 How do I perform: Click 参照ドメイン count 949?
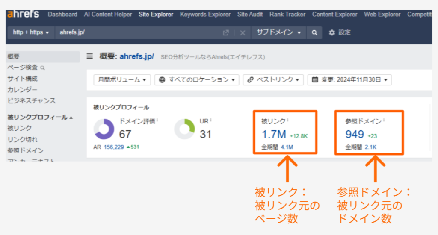pyautogui.click(x=355, y=135)
